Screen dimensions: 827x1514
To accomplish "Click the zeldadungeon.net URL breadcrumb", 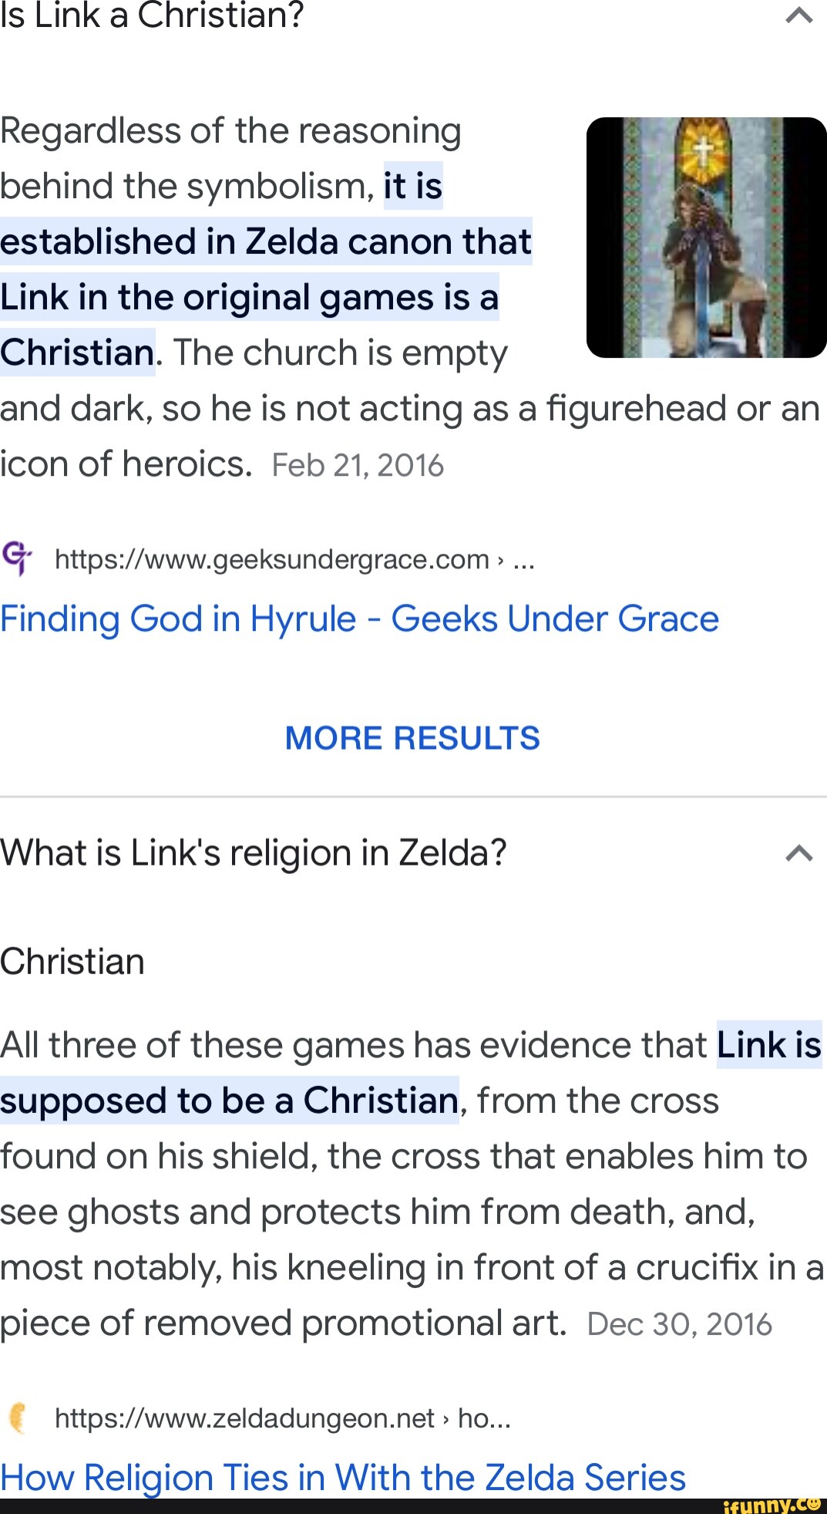I will coord(283,1418).
